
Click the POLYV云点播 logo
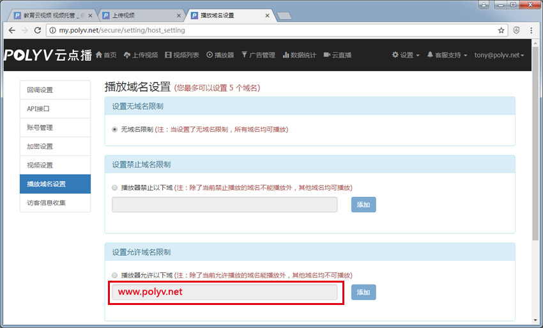pyautogui.click(x=48, y=55)
